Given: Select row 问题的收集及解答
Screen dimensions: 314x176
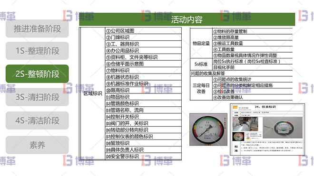Looking at the screenshot, I should coord(241,73).
